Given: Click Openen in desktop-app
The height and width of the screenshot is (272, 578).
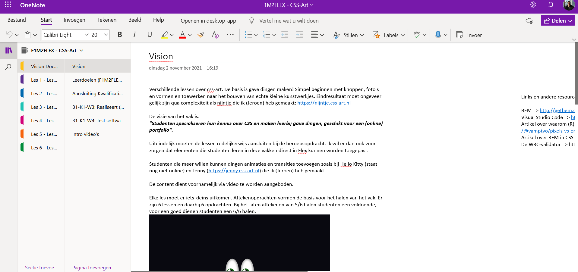Looking at the screenshot, I should 208,21.
